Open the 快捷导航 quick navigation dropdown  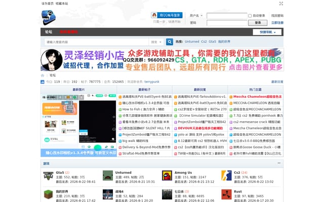click(x=267, y=32)
